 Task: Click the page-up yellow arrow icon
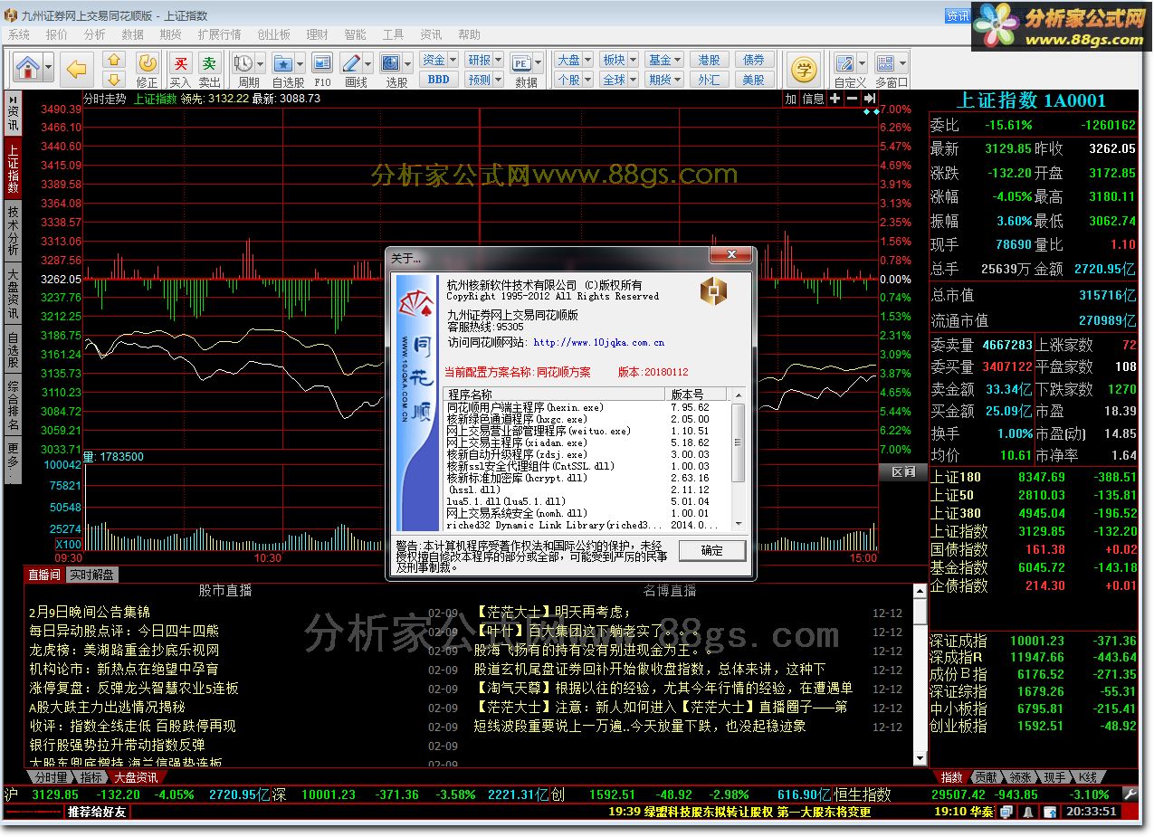pyautogui.click(x=114, y=60)
